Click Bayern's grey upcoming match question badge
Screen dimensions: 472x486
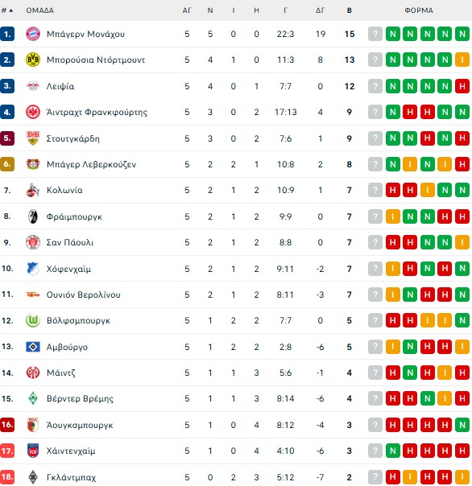tap(375, 34)
